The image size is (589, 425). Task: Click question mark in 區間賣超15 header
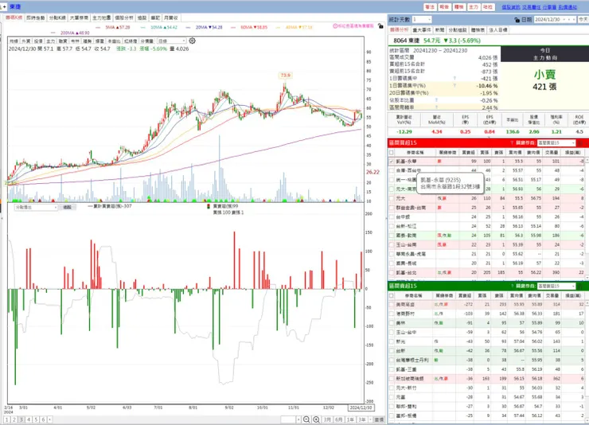512,286
